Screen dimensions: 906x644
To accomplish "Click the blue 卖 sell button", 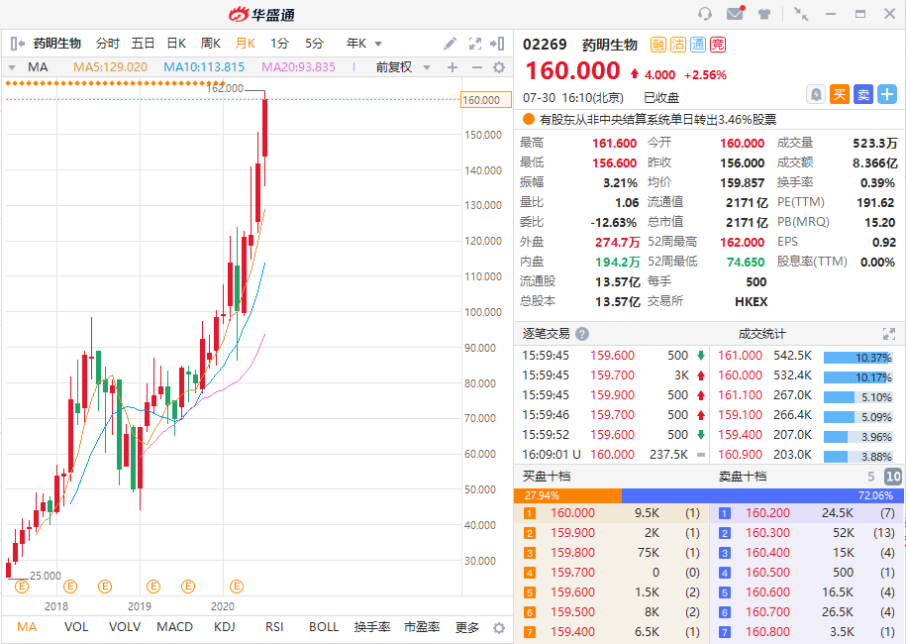I will [863, 94].
